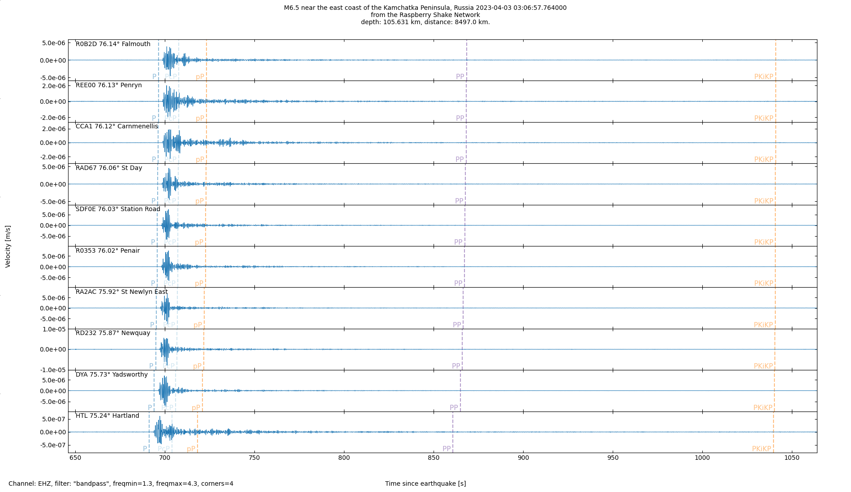Click station label R0353 76.02° Penair
This screenshot has height=492, width=851.
(107, 250)
